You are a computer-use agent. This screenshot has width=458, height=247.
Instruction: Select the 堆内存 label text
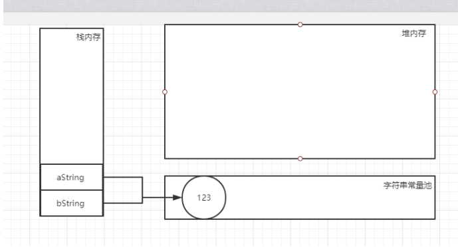point(414,34)
